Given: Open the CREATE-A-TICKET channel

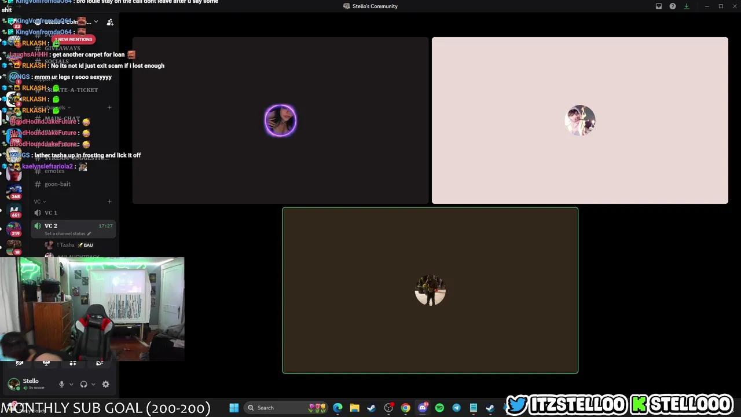Looking at the screenshot, I should (73, 90).
